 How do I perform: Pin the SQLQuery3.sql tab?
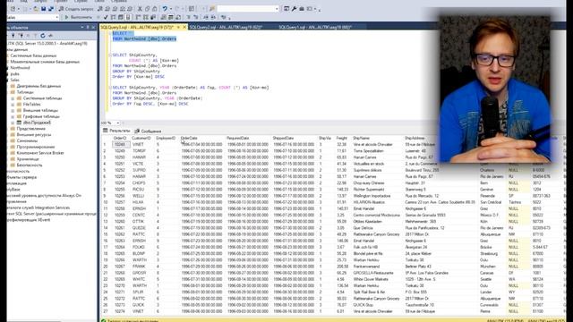click(178, 27)
